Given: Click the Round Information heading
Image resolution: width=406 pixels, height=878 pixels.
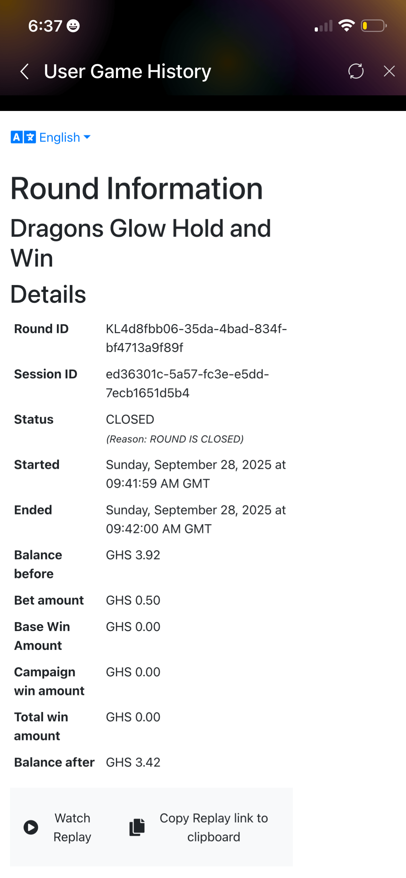Looking at the screenshot, I should tap(137, 189).
